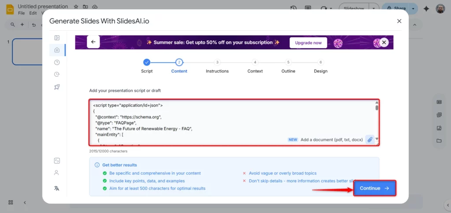
Task: Open the language translate icon
Action: point(57,188)
